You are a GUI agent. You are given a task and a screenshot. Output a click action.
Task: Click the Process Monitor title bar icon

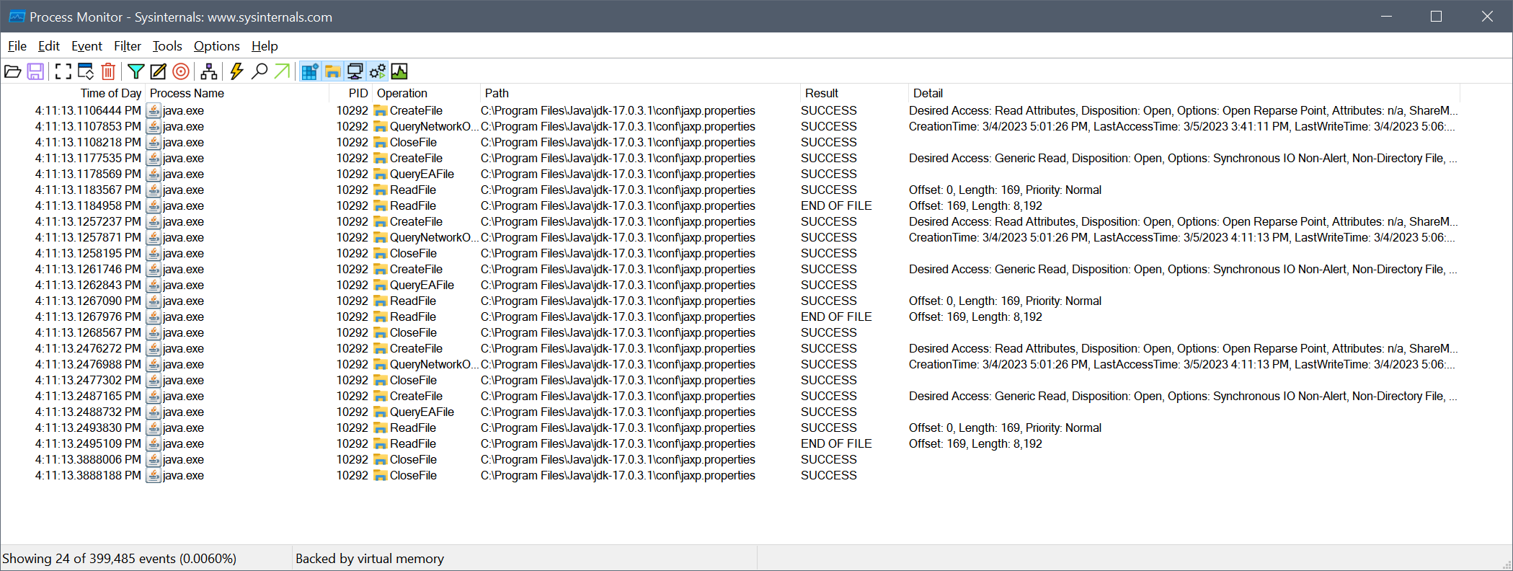(x=17, y=17)
